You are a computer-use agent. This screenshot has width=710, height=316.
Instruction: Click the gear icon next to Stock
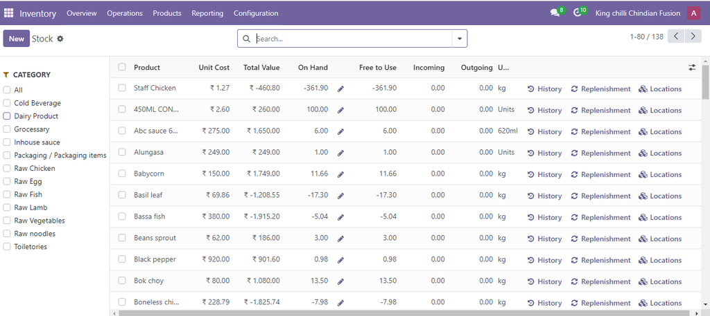(x=60, y=39)
